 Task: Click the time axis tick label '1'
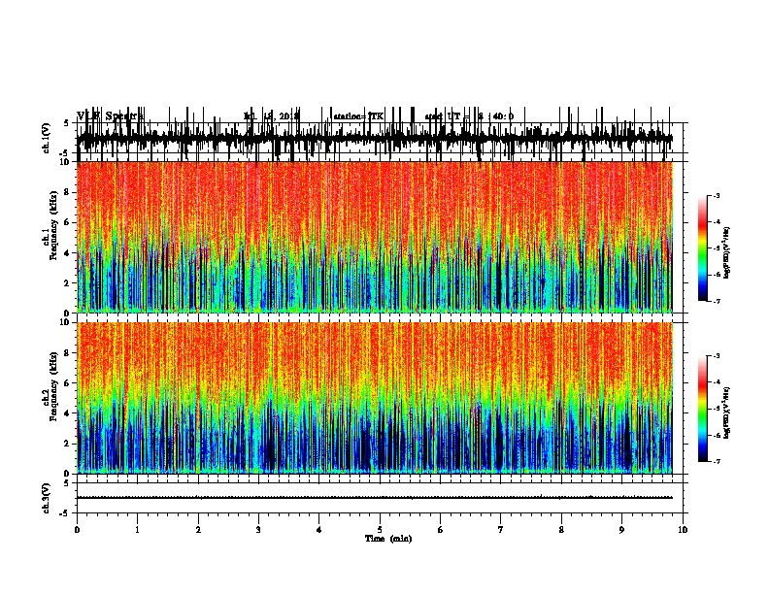(x=137, y=530)
